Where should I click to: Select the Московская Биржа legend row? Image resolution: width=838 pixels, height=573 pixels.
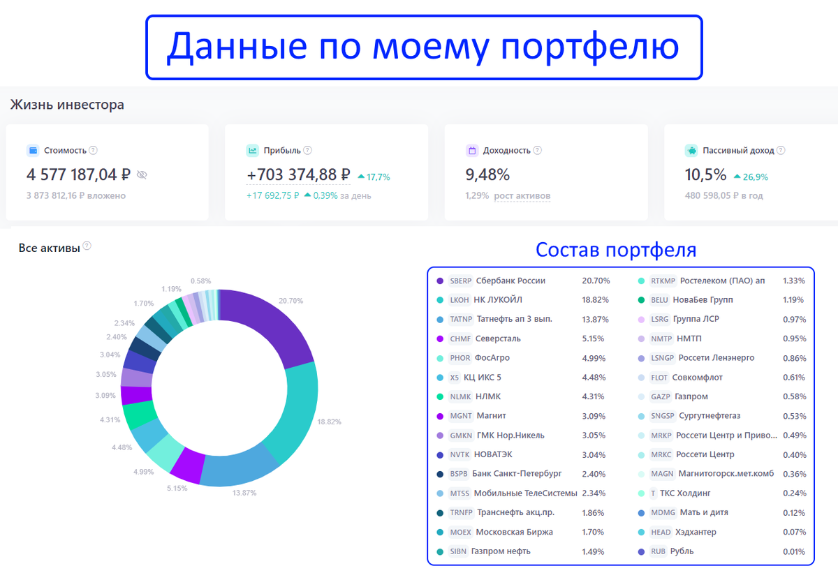click(524, 532)
